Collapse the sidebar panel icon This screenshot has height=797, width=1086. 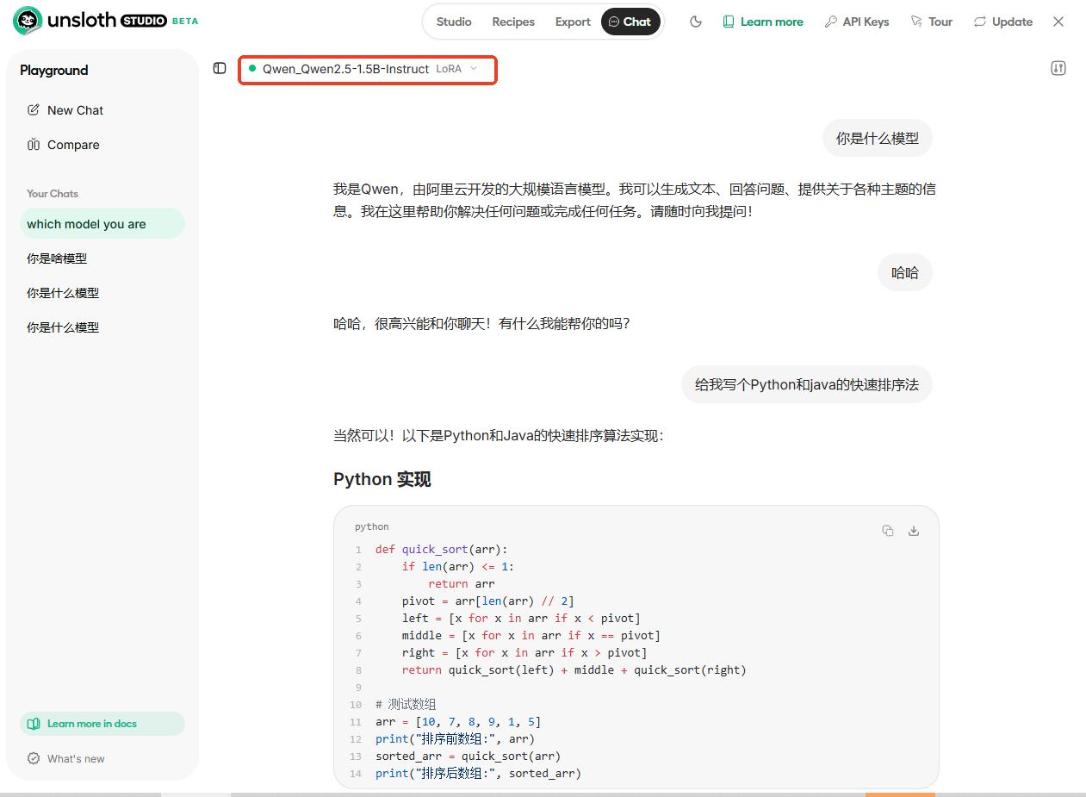click(220, 68)
